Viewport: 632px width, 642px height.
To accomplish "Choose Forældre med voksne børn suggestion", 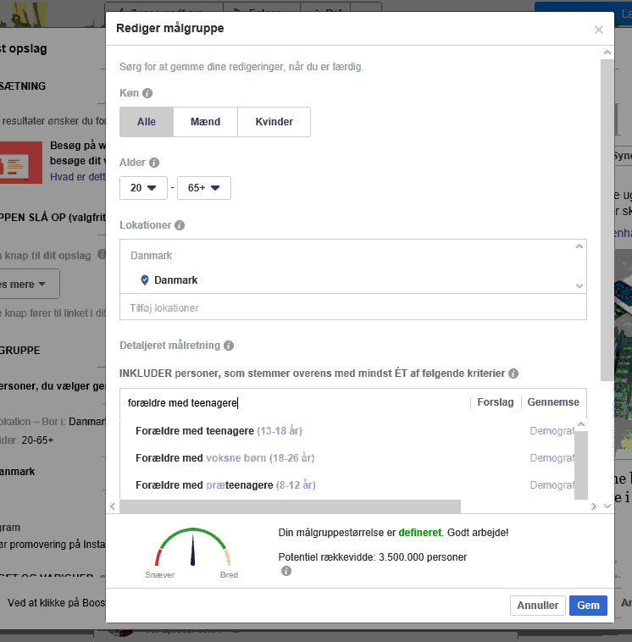I will click(225, 458).
